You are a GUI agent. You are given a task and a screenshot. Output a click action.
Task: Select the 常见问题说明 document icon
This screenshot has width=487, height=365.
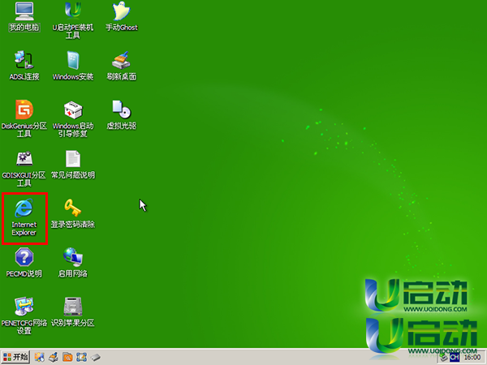tap(73, 165)
